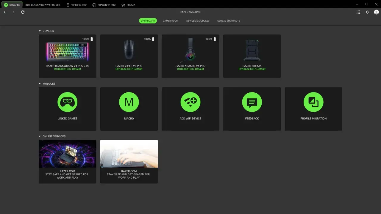The width and height of the screenshot is (381, 214).
Task: Click the Razer Kraken V4 Pro name
Action: [190, 66]
